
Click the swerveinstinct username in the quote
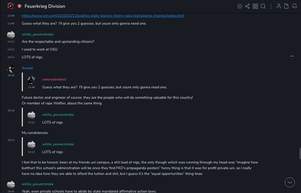tap(54, 80)
